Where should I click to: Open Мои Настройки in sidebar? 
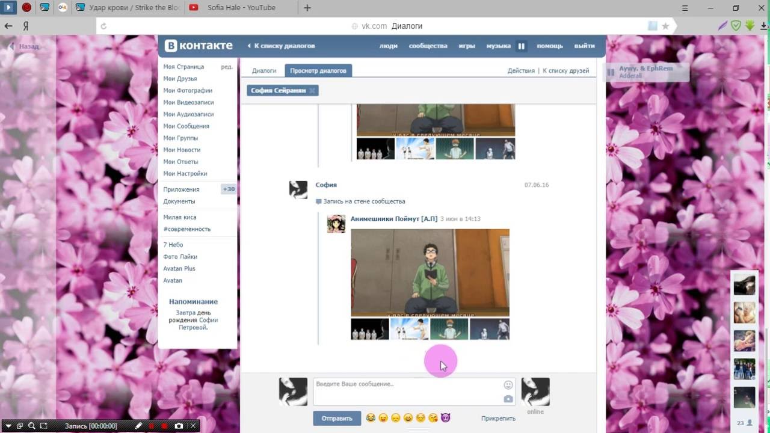click(185, 174)
